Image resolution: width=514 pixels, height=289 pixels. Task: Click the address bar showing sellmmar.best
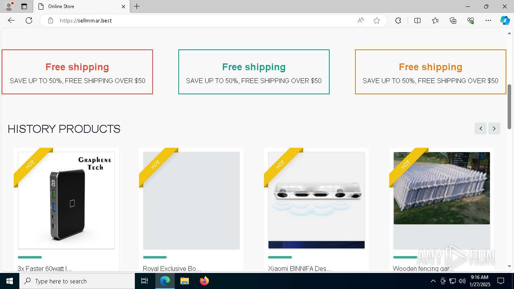(x=201, y=20)
